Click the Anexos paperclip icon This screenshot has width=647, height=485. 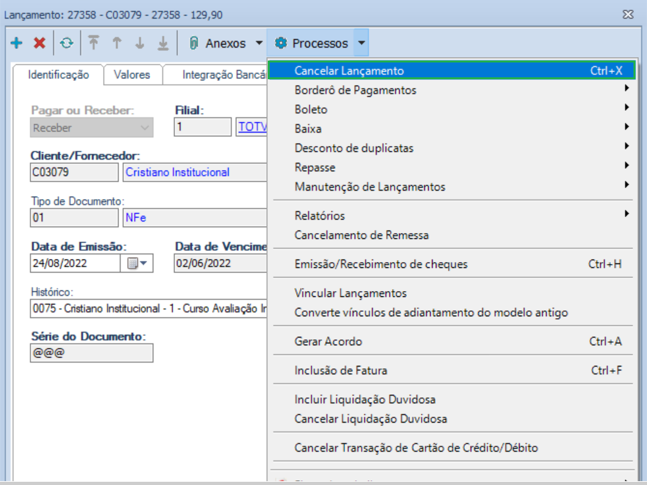194,43
